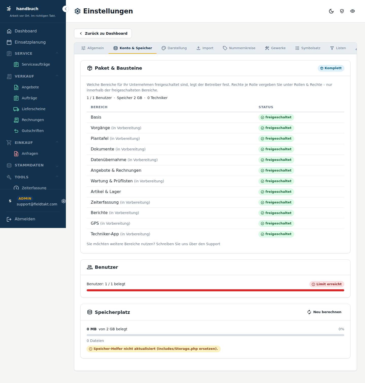Click the Gutschriften return arrow icon
The image size is (365, 383).
click(16, 131)
